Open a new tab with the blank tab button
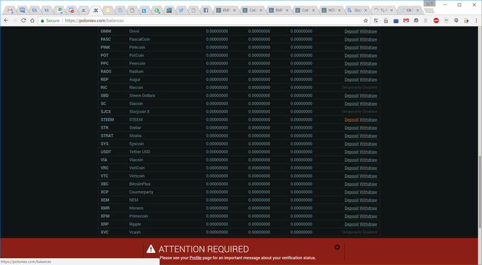This screenshot has width=482, height=265. coord(429,11)
